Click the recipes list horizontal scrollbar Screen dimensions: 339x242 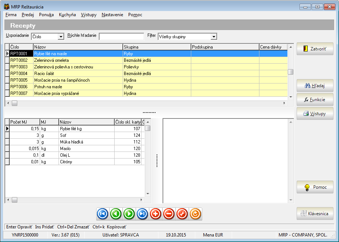pyautogui.click(x=147, y=103)
